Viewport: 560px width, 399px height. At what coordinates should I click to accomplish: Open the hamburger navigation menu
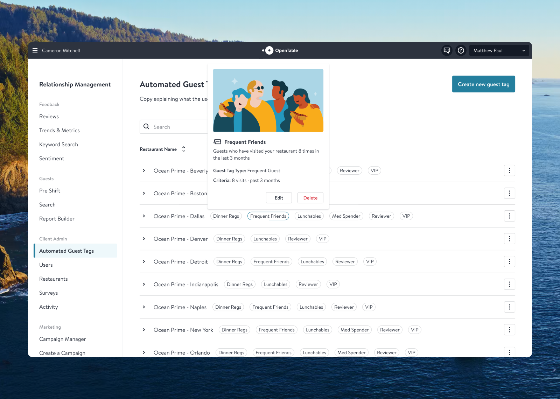point(35,50)
